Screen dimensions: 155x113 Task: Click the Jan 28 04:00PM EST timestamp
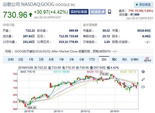(47, 17)
